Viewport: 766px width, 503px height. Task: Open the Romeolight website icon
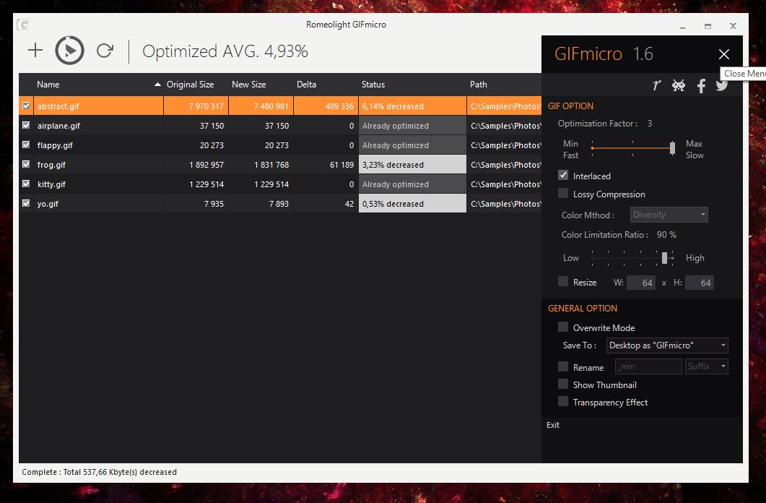(x=656, y=85)
